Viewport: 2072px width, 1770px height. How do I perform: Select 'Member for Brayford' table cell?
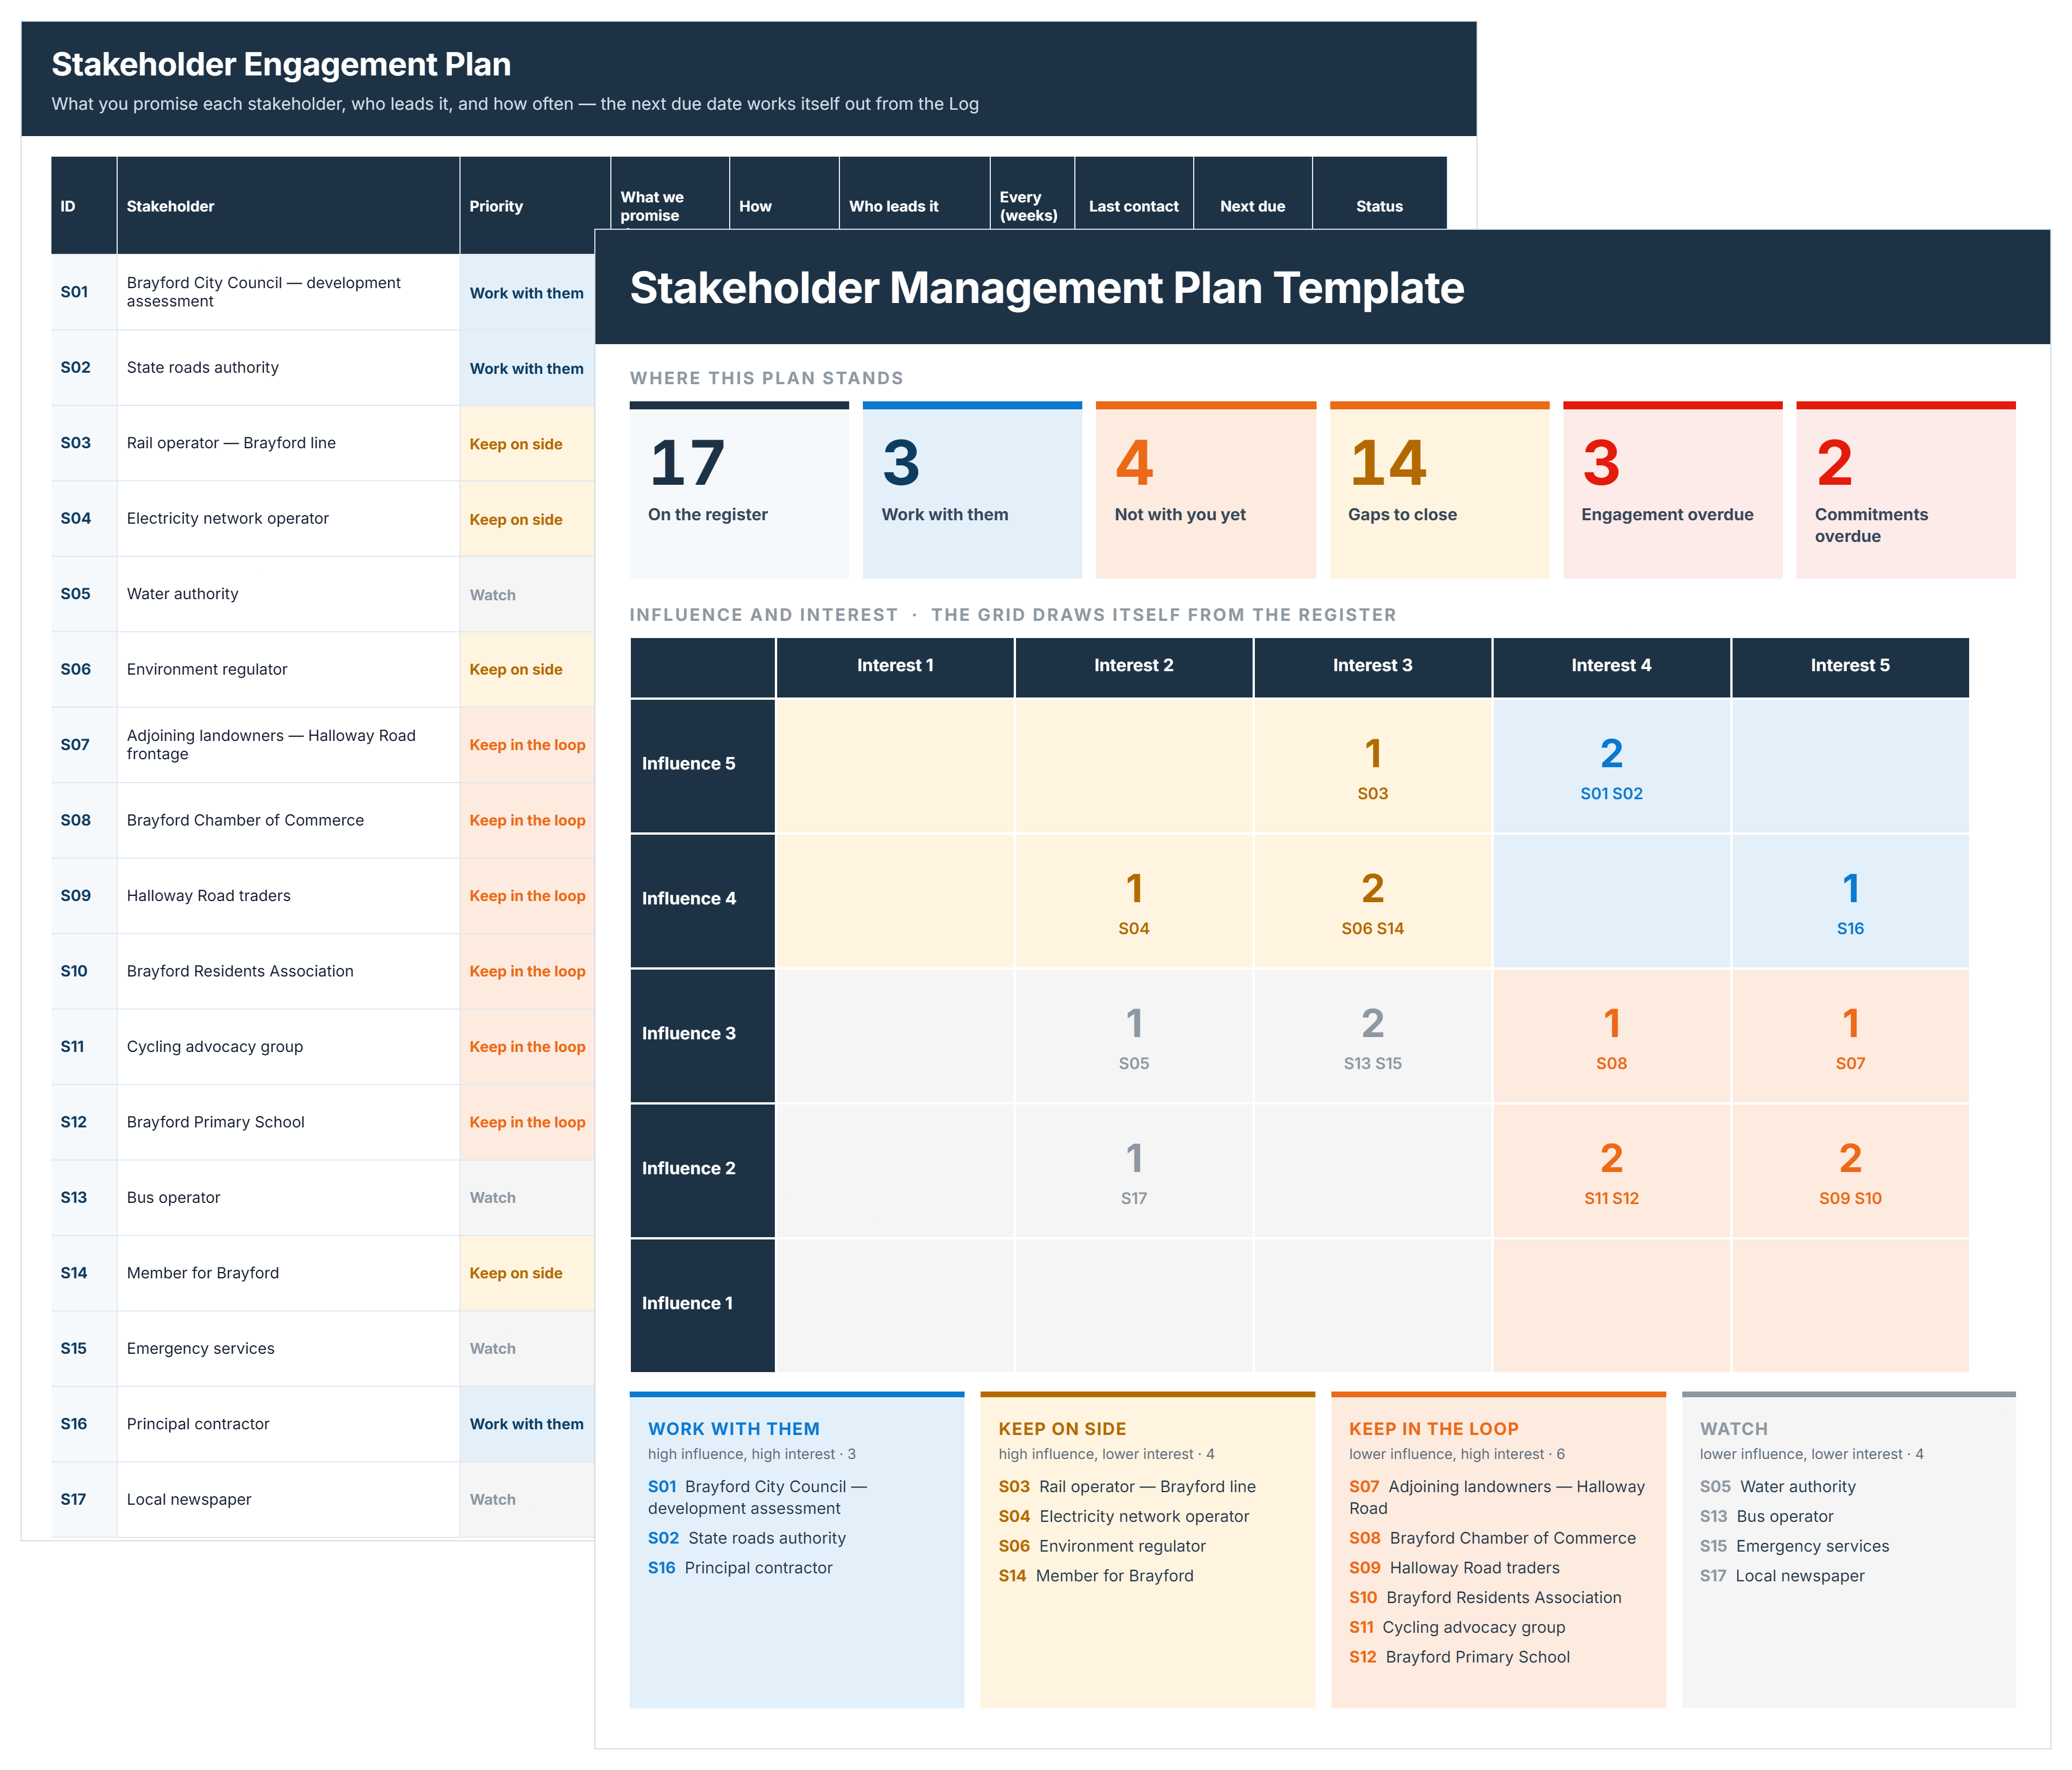[288, 1273]
